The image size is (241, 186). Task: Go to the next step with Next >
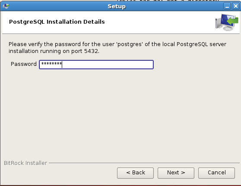tap(176, 173)
